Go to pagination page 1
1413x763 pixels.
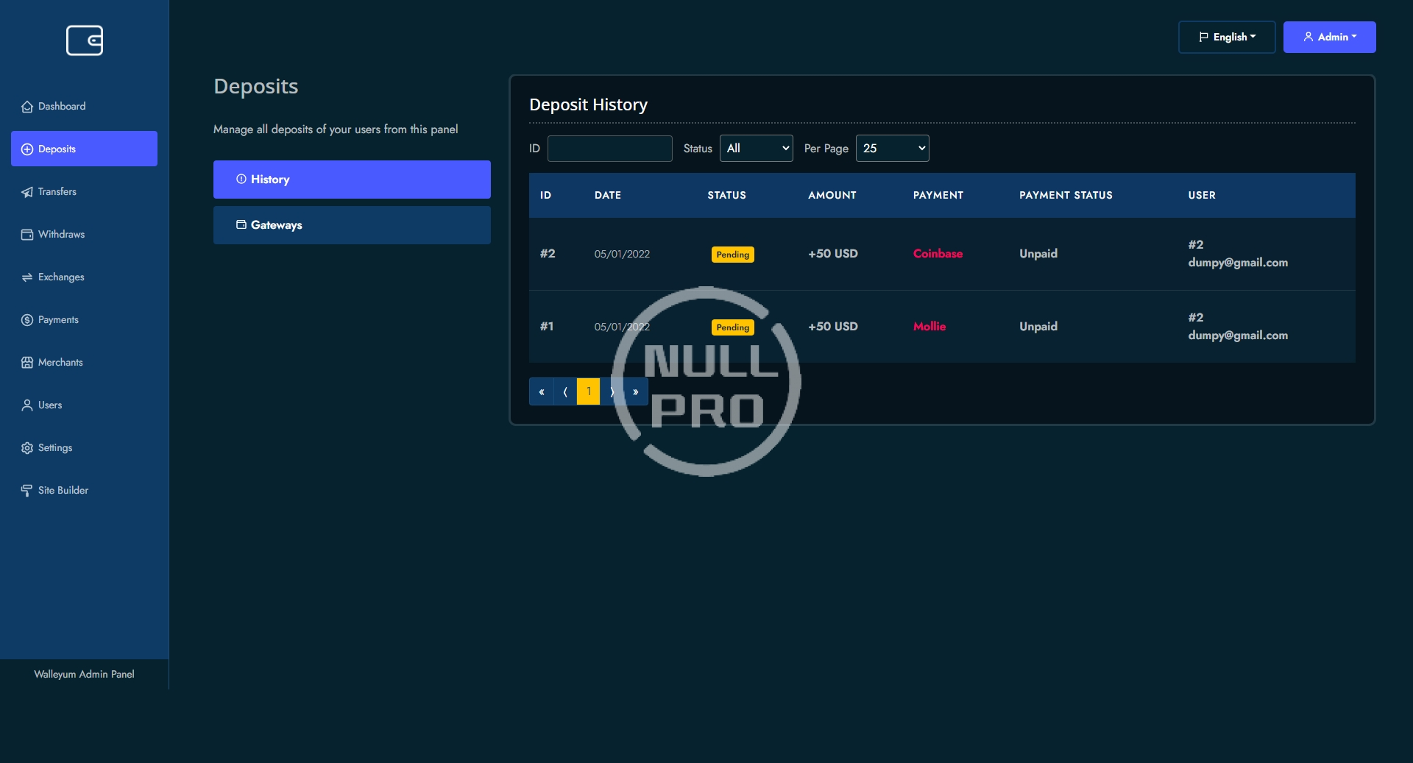589,391
